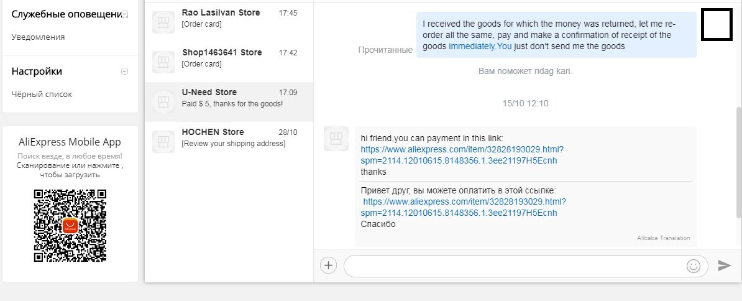This screenshot has width=742, height=301.
Task: Collapse the Настройки section
Action: click(x=124, y=72)
